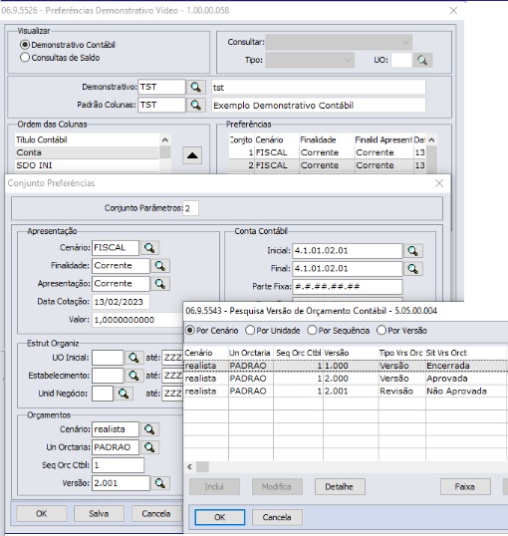Click 'Versão' column header in search grid

click(x=351, y=353)
